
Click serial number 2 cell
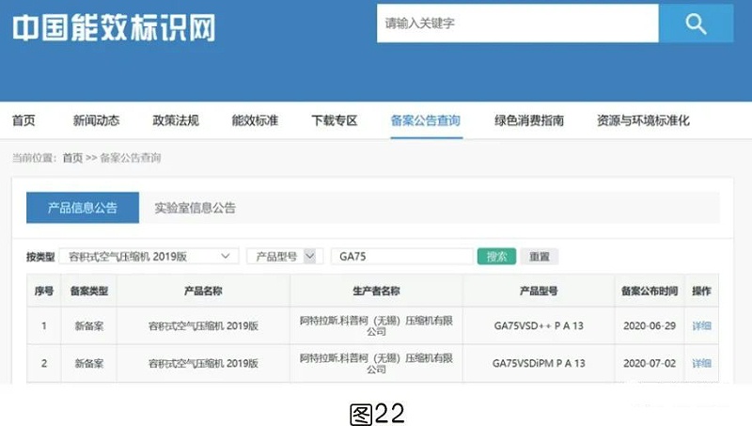(43, 363)
